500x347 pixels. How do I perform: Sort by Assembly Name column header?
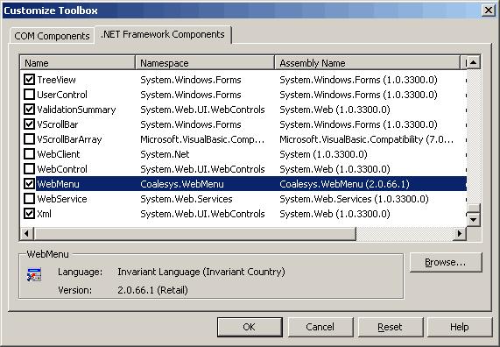point(368,62)
